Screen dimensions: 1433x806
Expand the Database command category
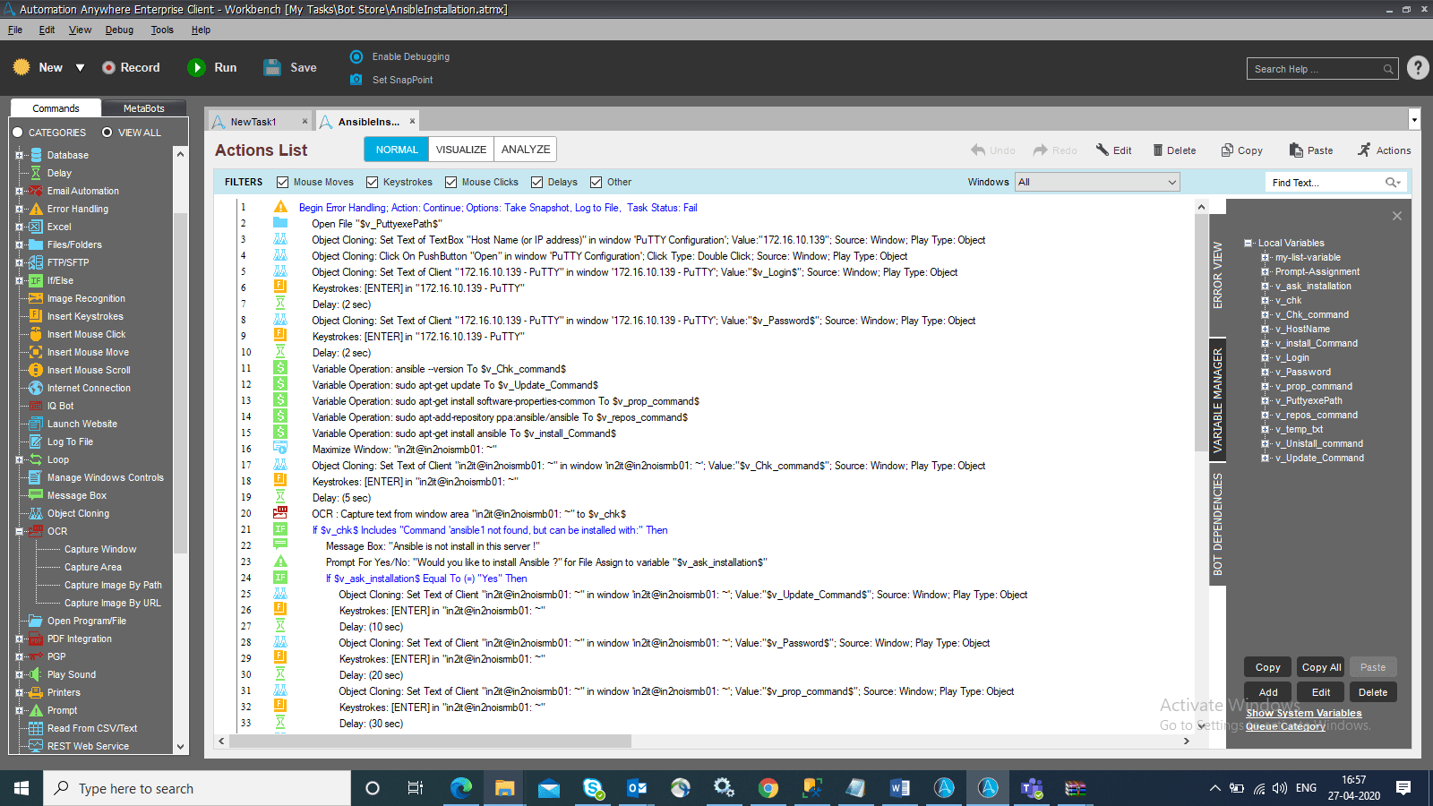click(19, 155)
